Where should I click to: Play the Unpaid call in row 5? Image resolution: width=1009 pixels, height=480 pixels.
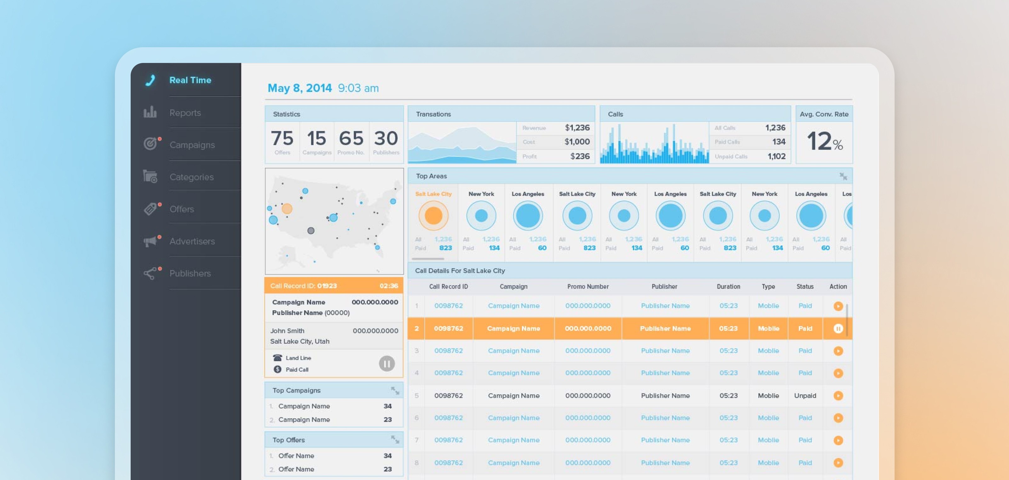838,396
